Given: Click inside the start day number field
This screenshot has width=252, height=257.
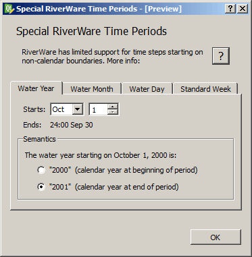Looking at the screenshot, I should 98,109.
